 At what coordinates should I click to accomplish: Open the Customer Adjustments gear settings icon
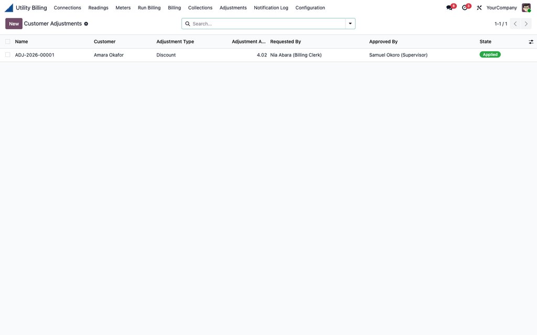tap(86, 24)
